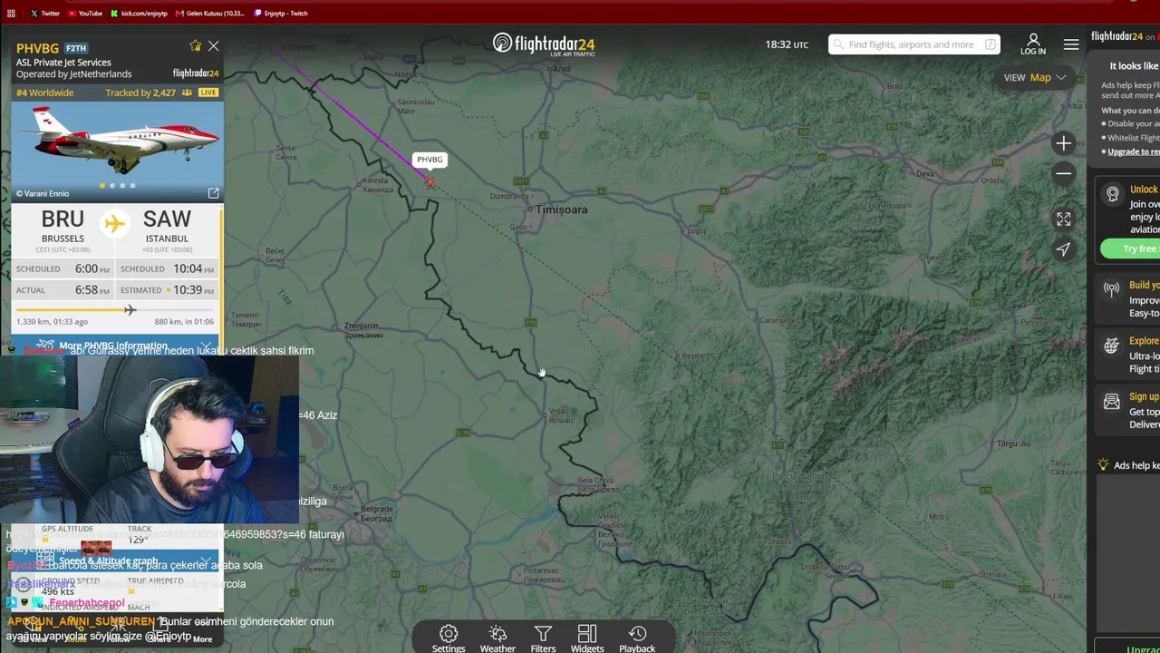Click the Flightradar24 logo in header

pos(544,44)
